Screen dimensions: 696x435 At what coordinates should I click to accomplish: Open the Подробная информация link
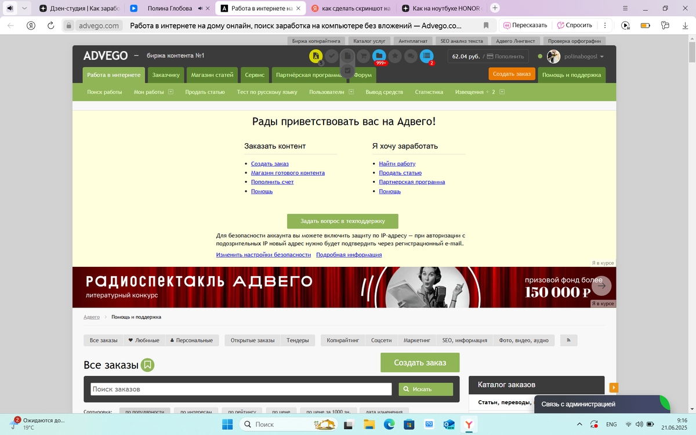click(x=349, y=255)
